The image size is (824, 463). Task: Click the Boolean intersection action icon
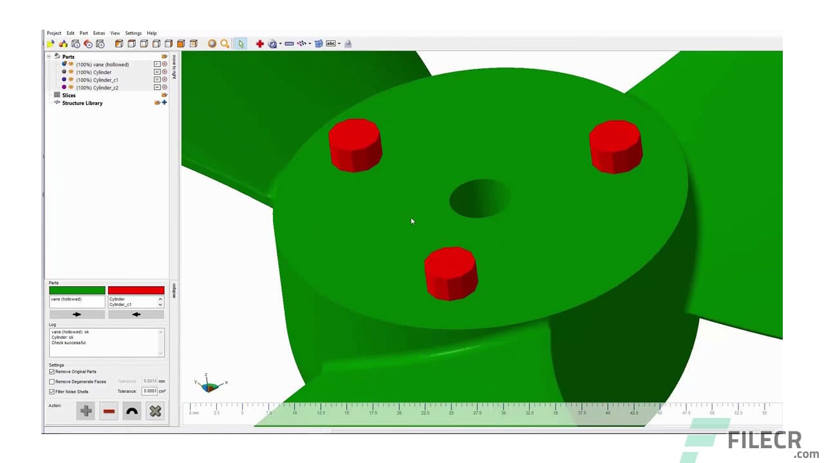coord(131,411)
